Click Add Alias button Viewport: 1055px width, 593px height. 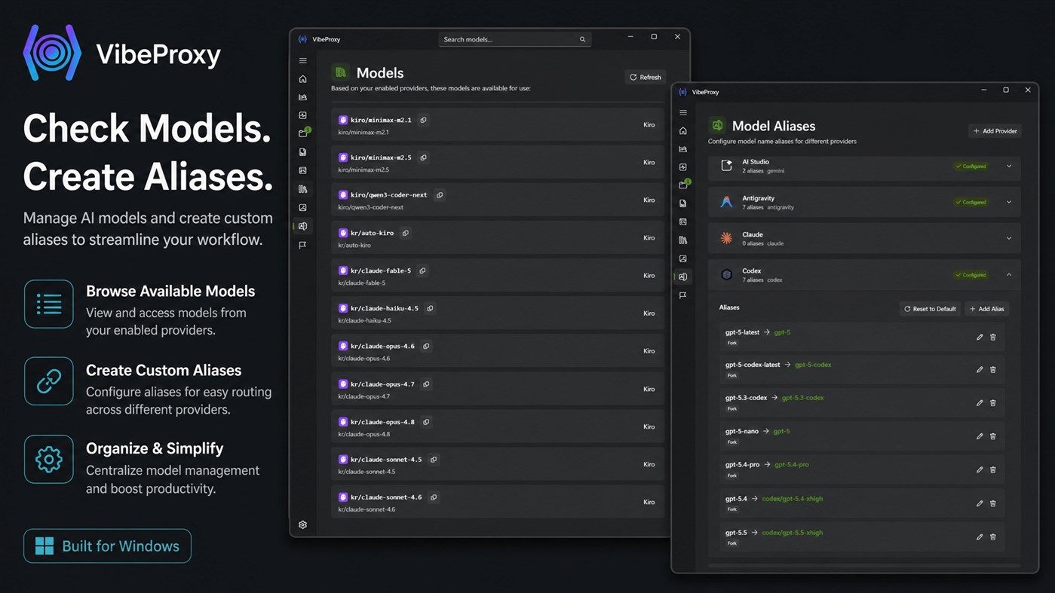987,309
